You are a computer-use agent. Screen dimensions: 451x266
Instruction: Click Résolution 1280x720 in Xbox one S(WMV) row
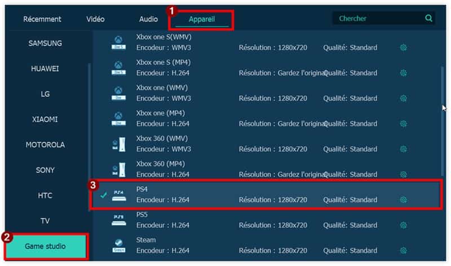(273, 47)
